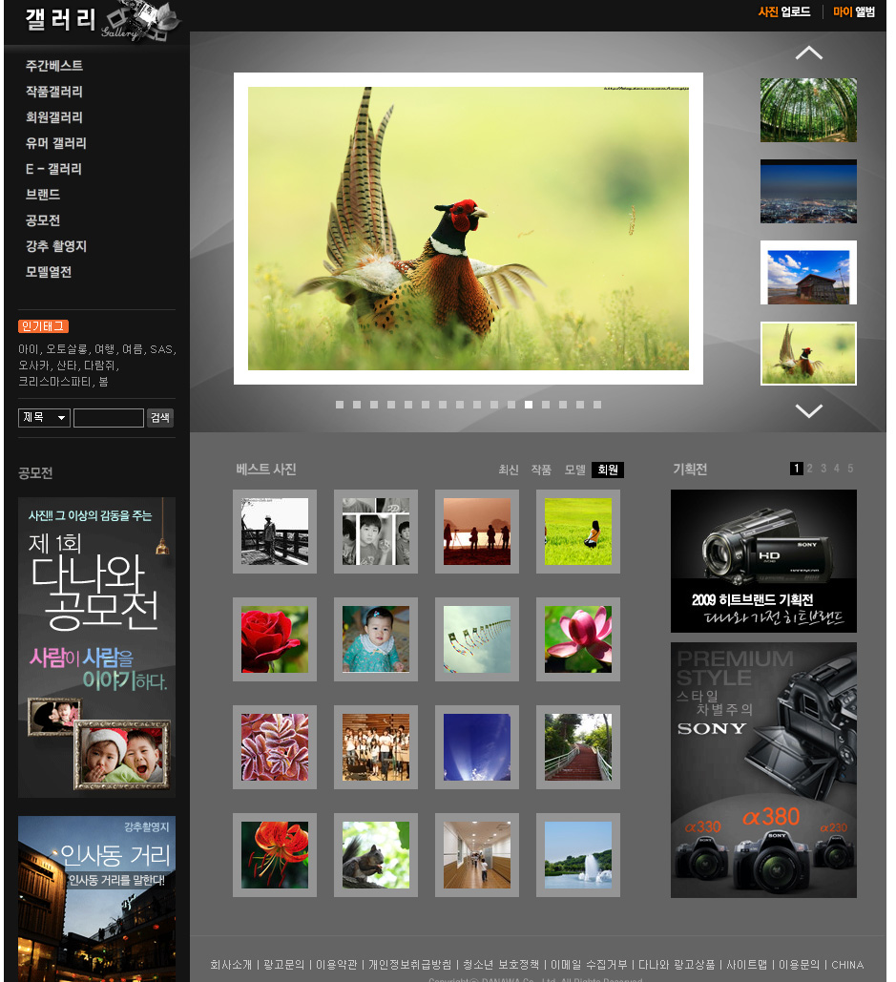
Task: Open the E-갤러리 menu
Action: [53, 169]
